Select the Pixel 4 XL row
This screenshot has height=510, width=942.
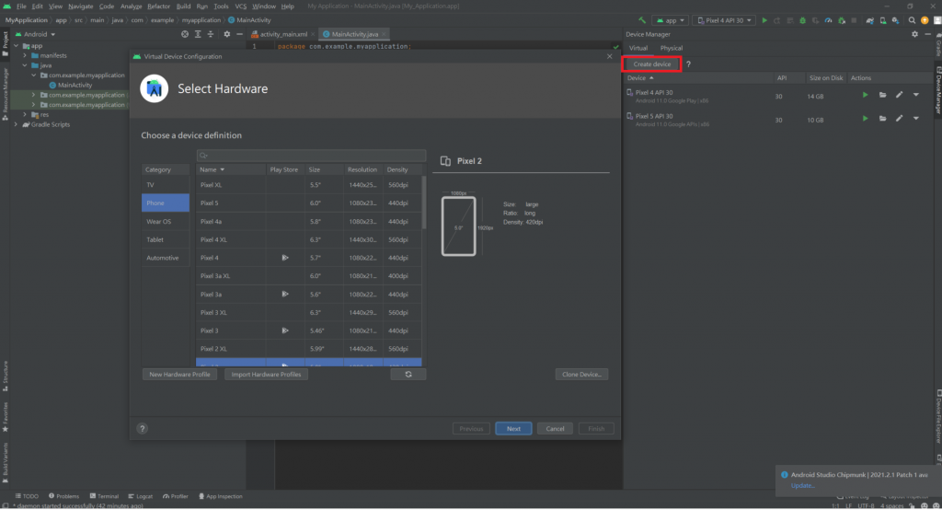309,239
